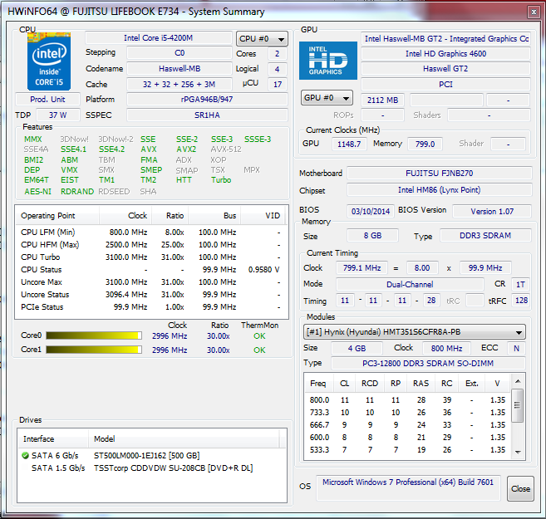Expand the Hynix memory module dropdown
546x519 pixels.
coord(415,332)
